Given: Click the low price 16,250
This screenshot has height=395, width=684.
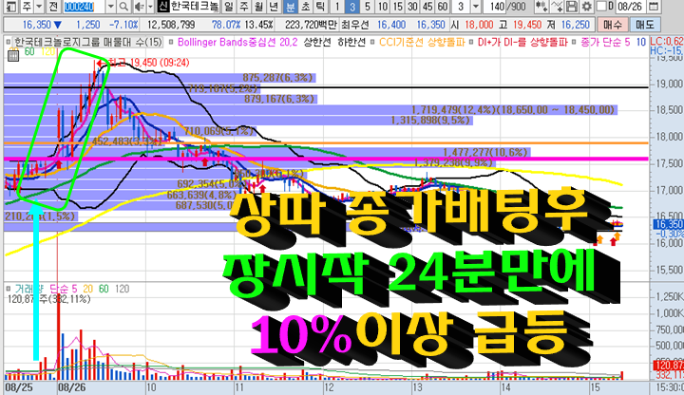Looking at the screenshot, I should 576,25.
